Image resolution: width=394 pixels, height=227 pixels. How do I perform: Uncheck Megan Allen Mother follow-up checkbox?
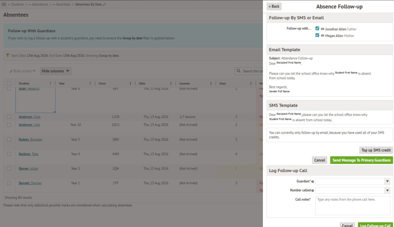click(317, 35)
